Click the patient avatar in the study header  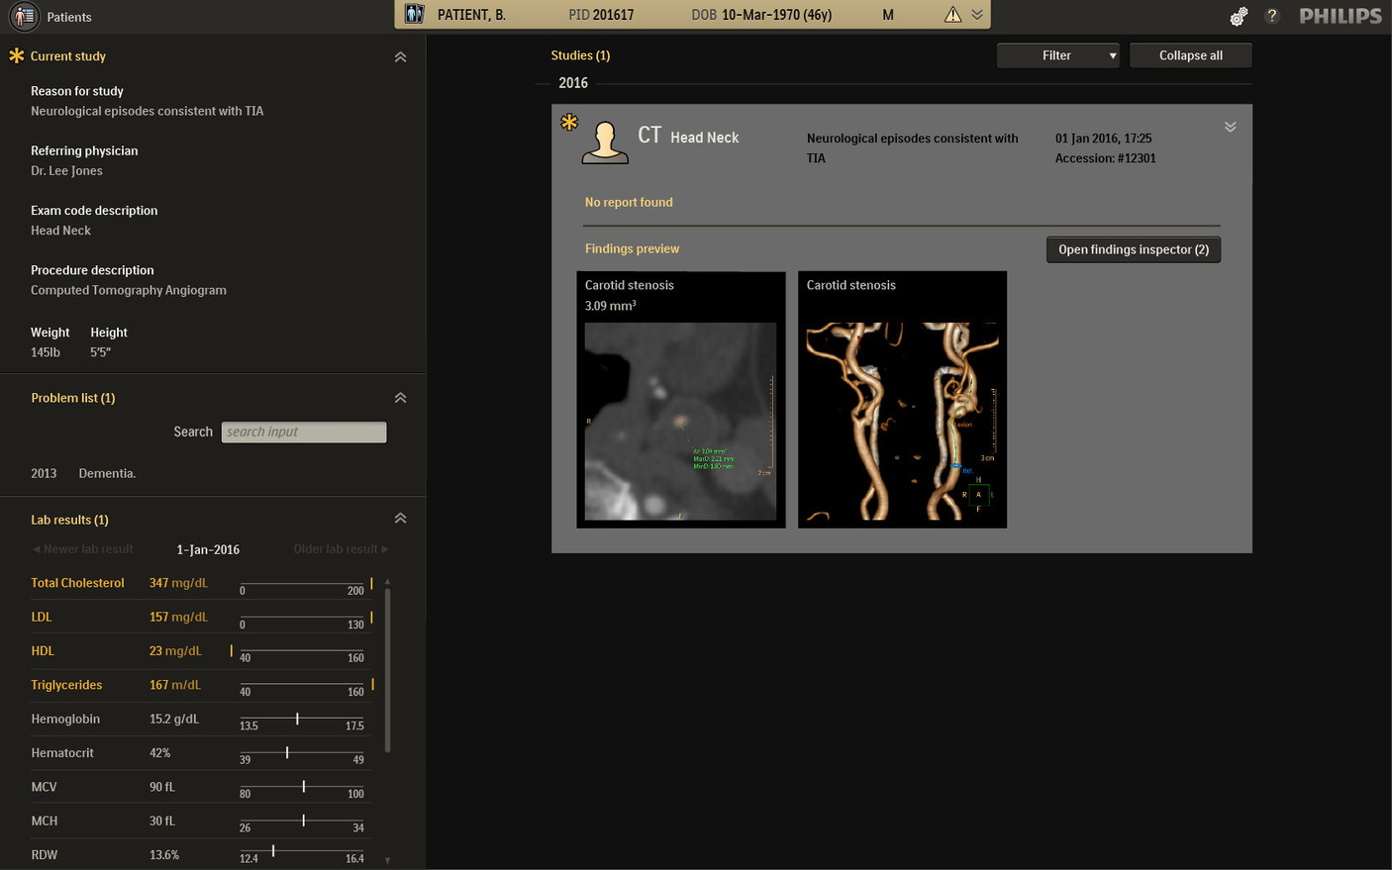[605, 141]
